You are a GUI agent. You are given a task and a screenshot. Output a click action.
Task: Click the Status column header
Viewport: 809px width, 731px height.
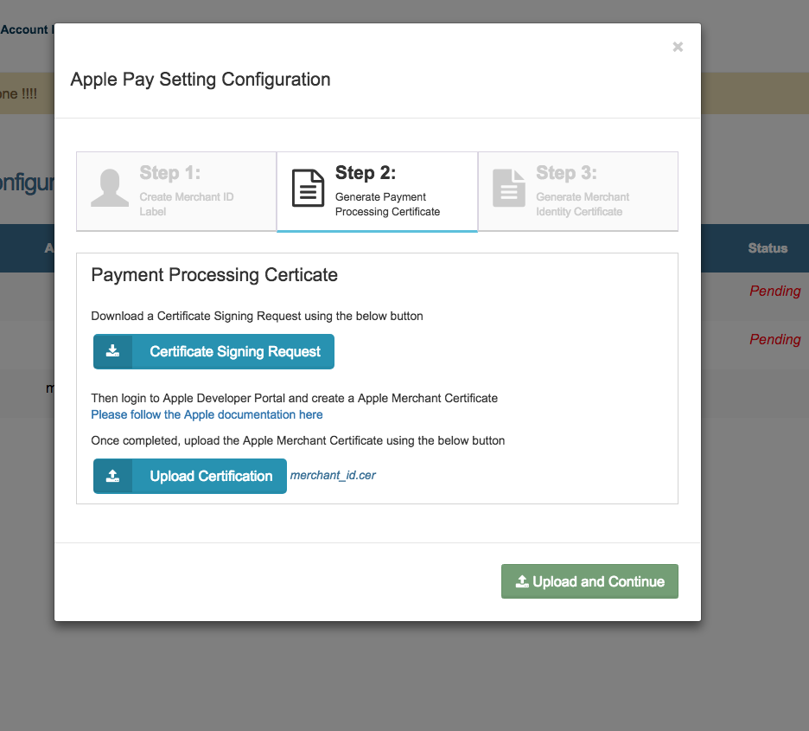[768, 248]
